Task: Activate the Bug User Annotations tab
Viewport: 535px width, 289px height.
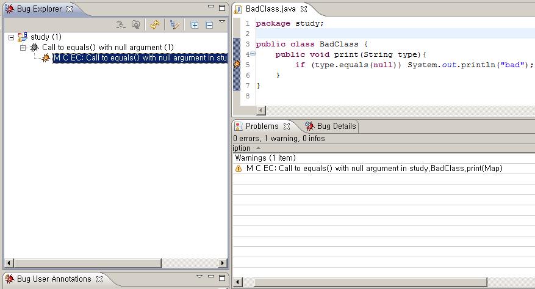Action: (x=54, y=279)
